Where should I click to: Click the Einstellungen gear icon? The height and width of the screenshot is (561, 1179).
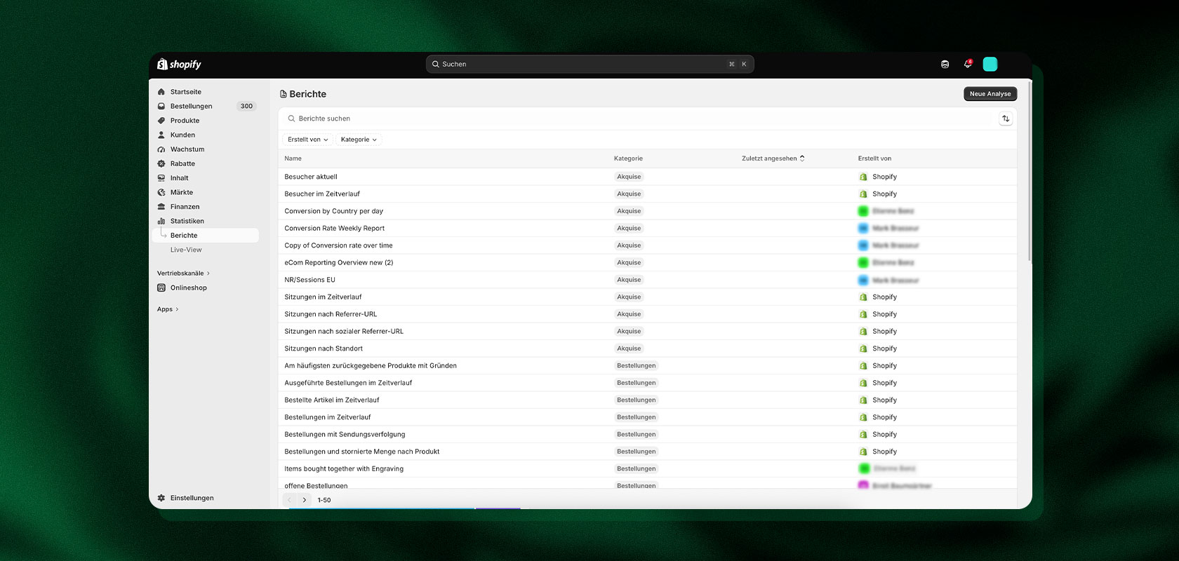tap(161, 498)
